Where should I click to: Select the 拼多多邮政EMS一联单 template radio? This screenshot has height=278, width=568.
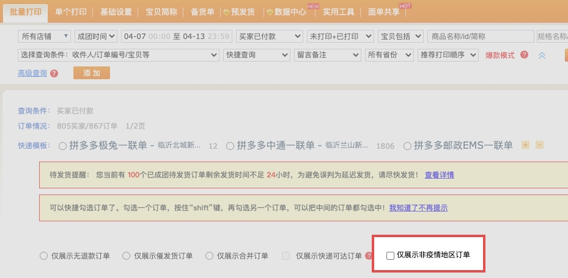[408, 146]
